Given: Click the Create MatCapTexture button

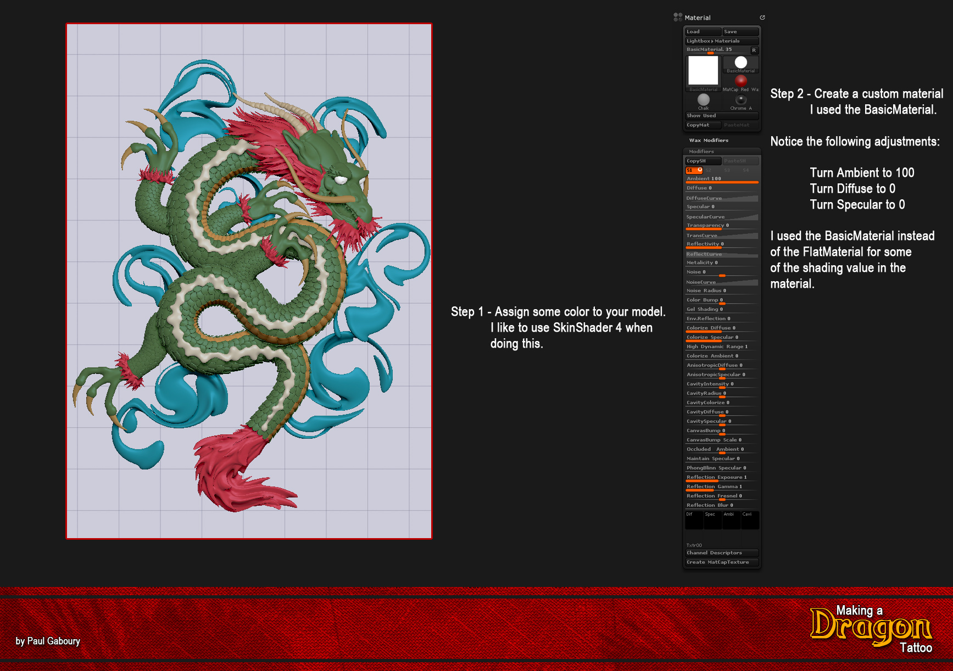Looking at the screenshot, I should point(722,562).
